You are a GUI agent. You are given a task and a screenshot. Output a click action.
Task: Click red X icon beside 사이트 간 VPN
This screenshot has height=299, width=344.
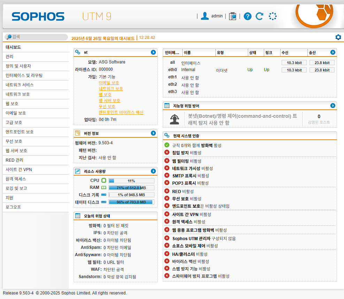pos(167,214)
